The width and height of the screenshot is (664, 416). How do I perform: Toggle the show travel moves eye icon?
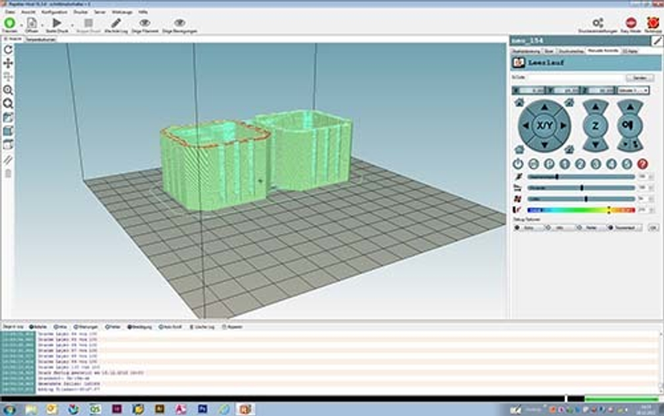179,23
